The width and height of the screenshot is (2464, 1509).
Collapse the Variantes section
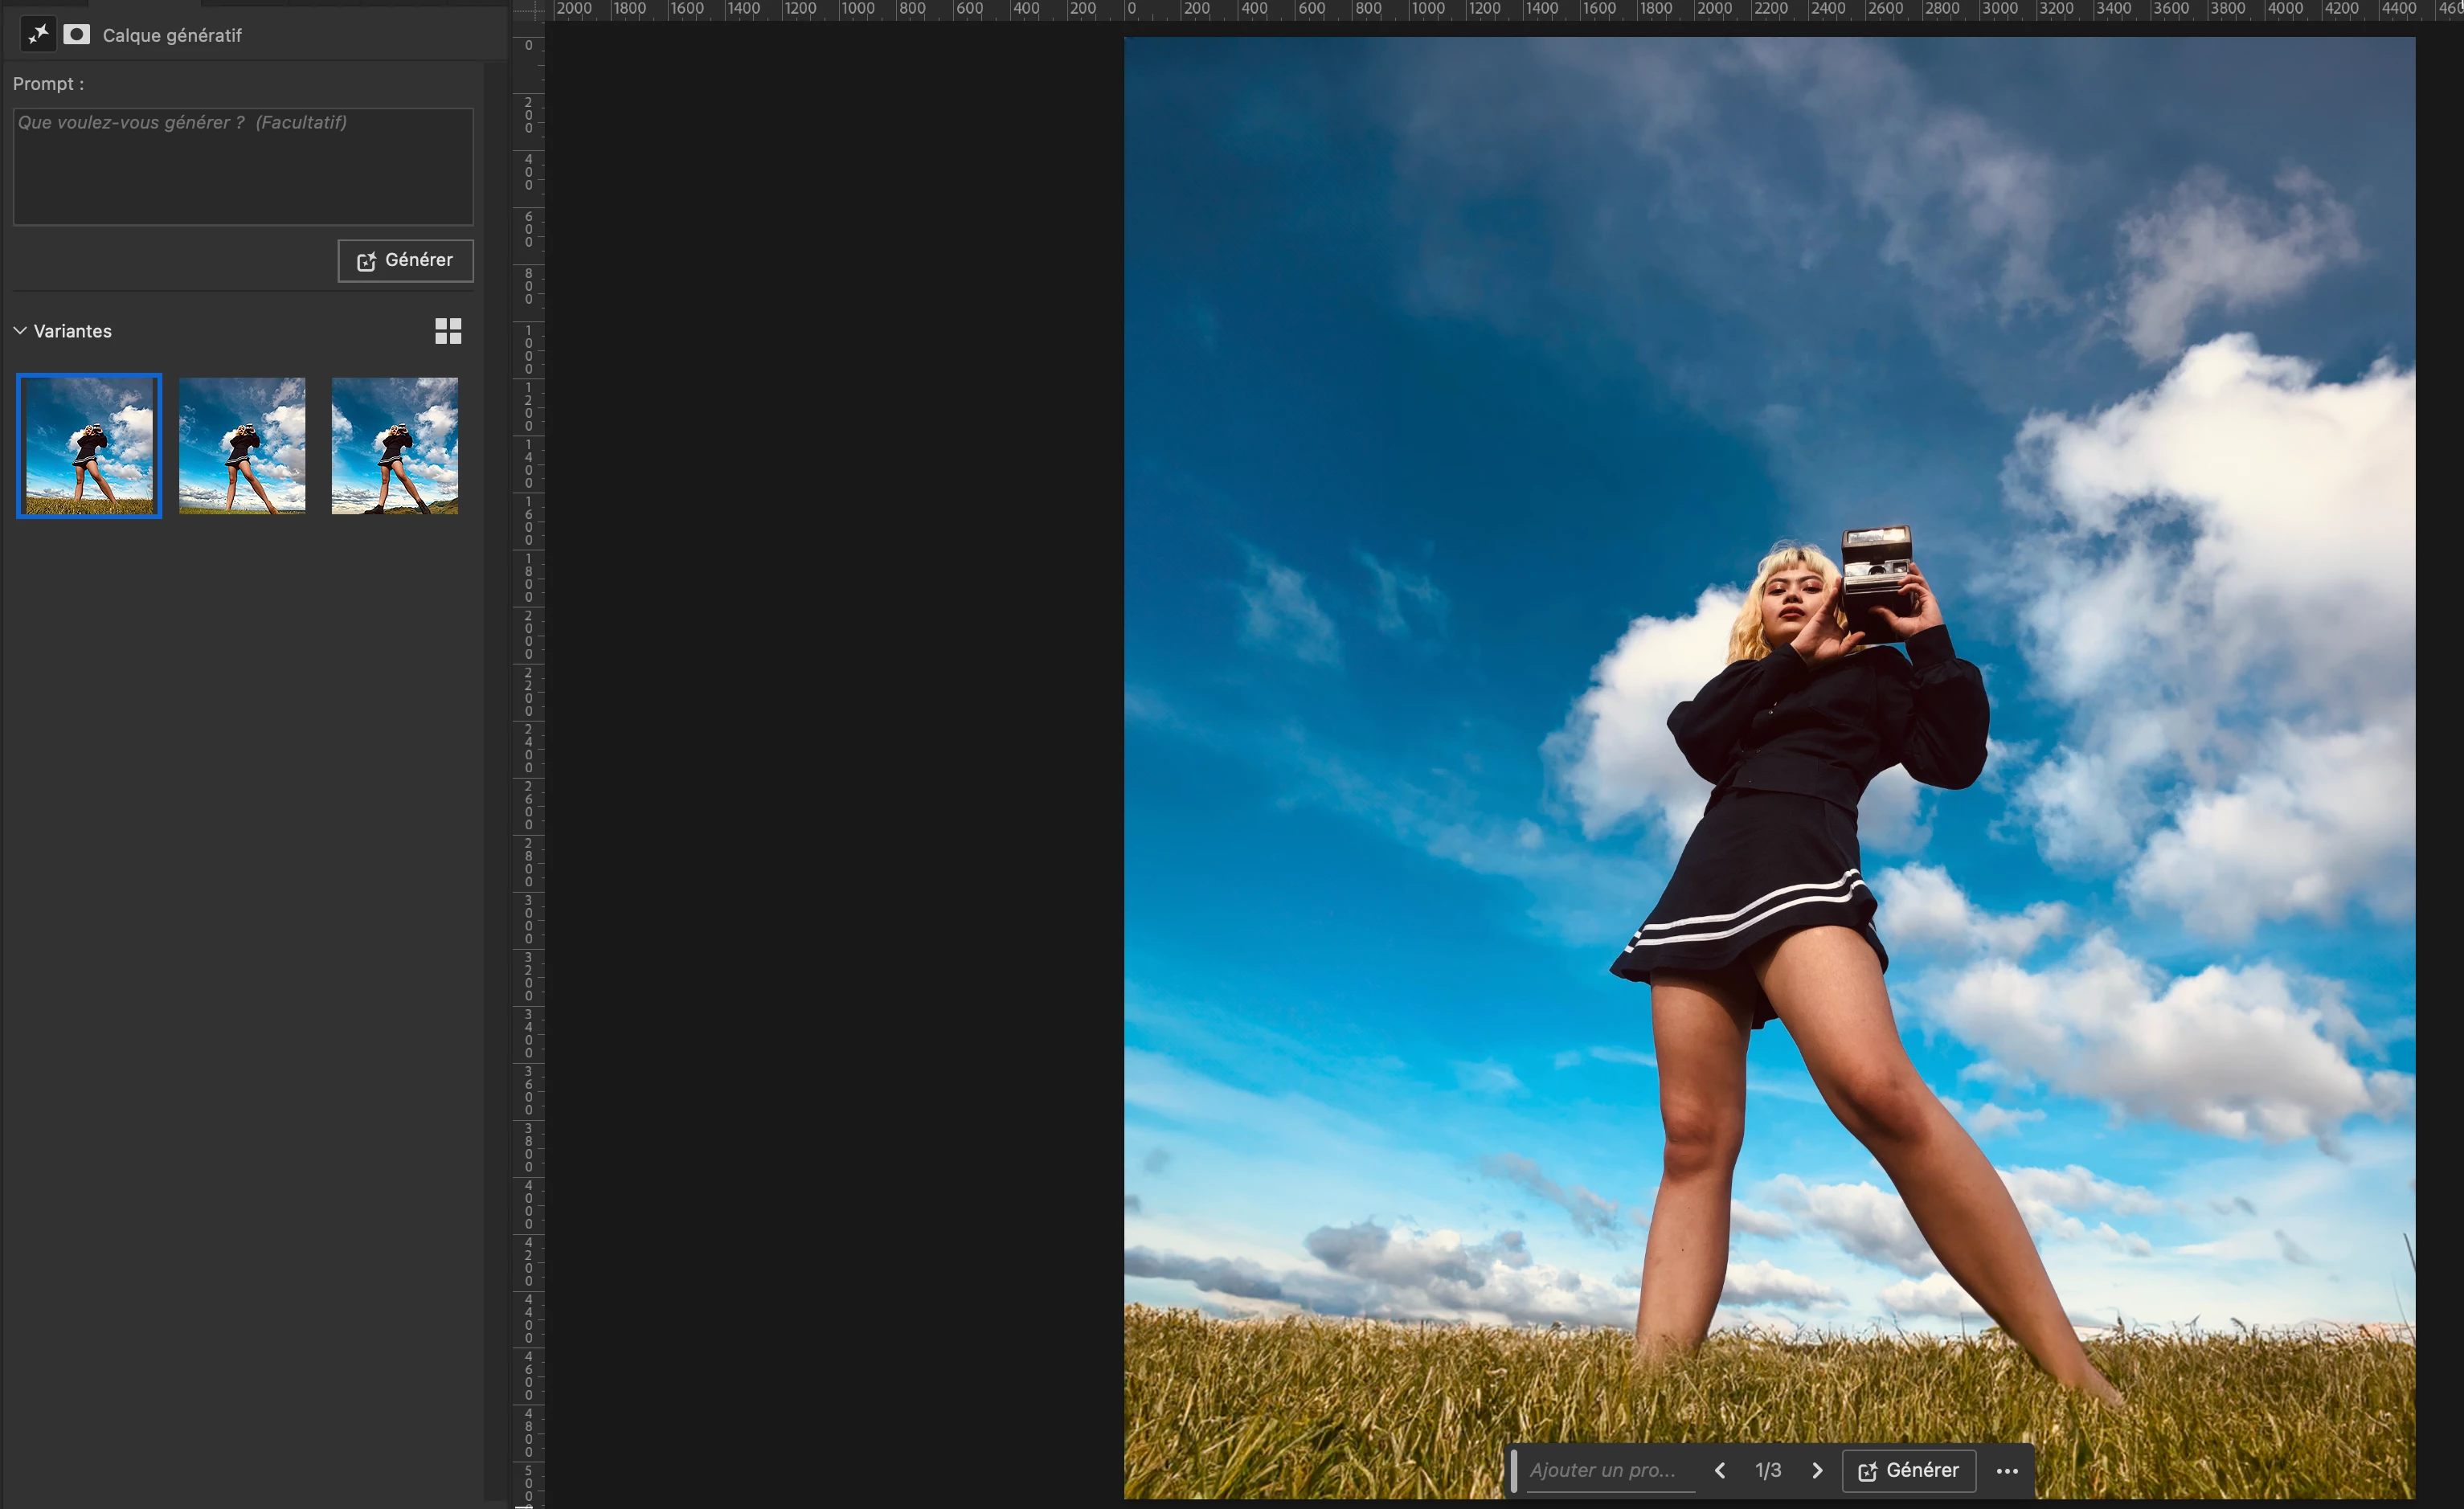point(20,331)
